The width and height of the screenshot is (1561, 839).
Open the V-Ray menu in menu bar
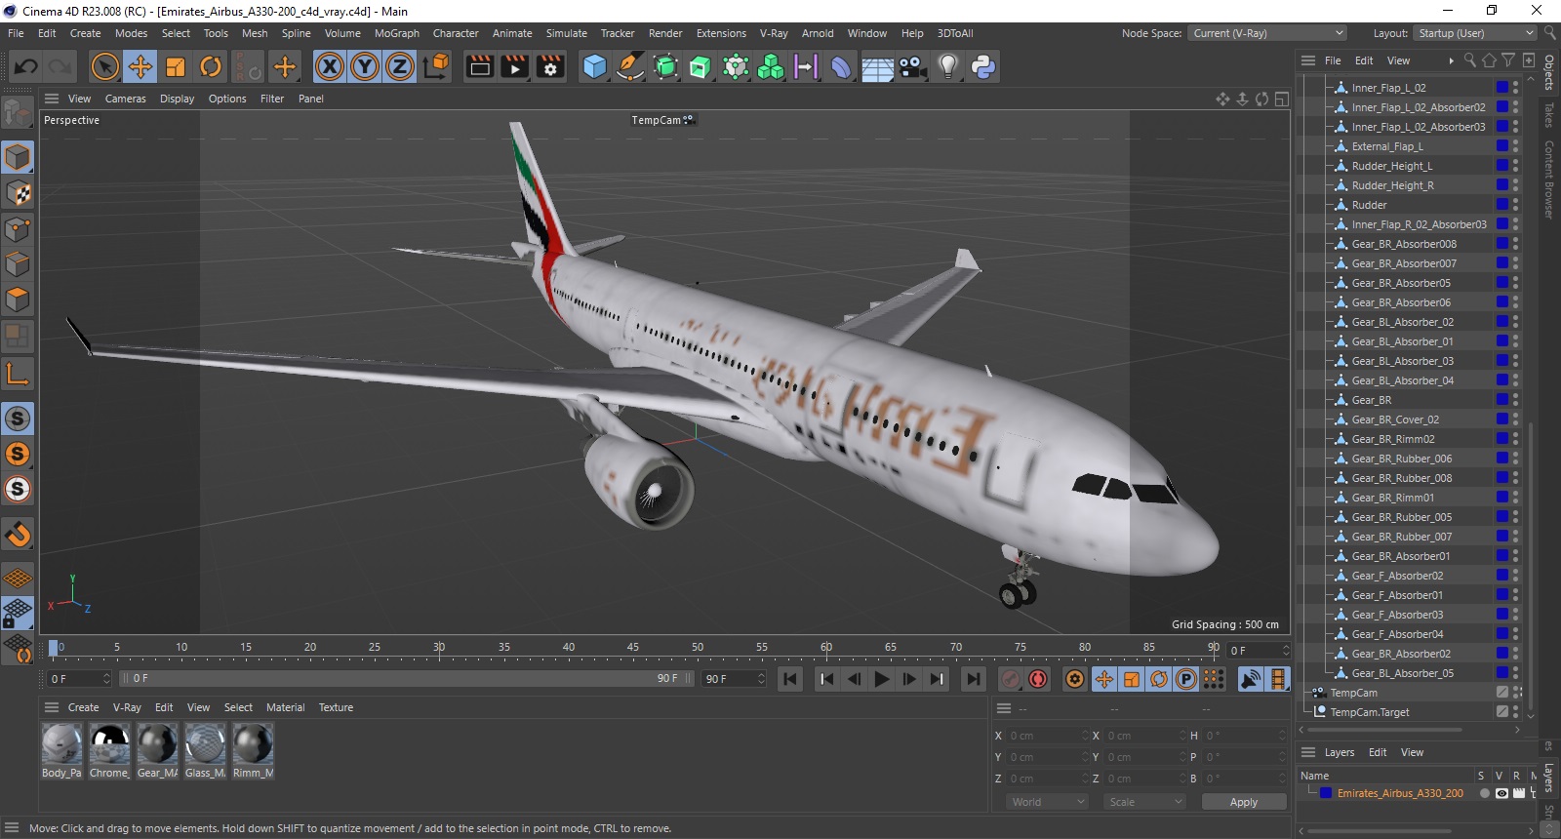coord(774,33)
